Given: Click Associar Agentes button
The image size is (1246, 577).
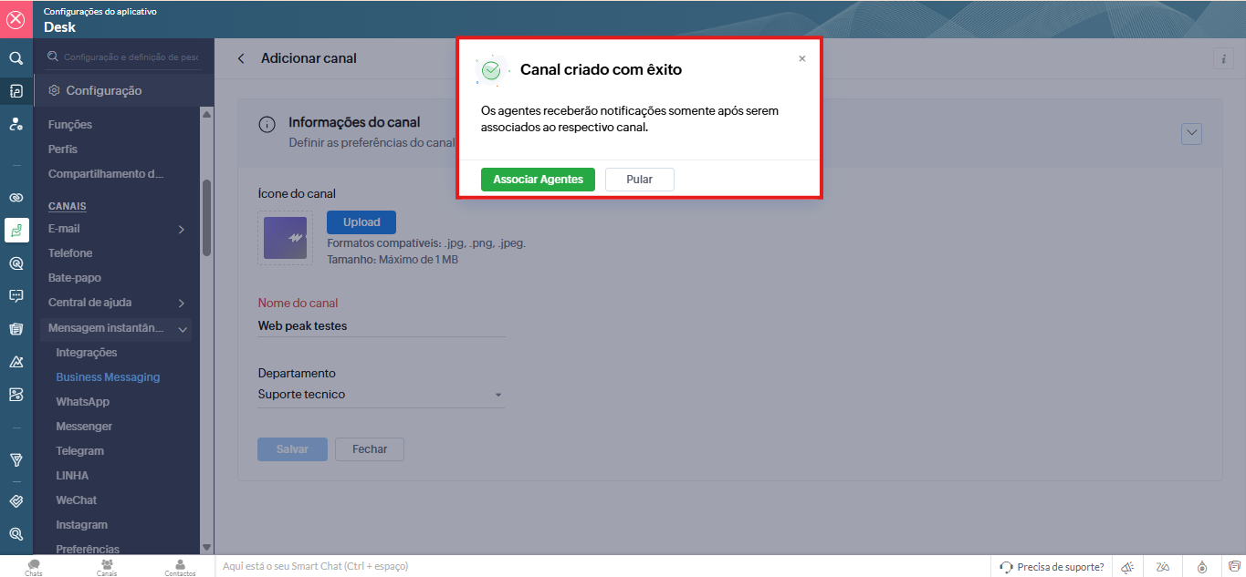Looking at the screenshot, I should click(x=538, y=180).
